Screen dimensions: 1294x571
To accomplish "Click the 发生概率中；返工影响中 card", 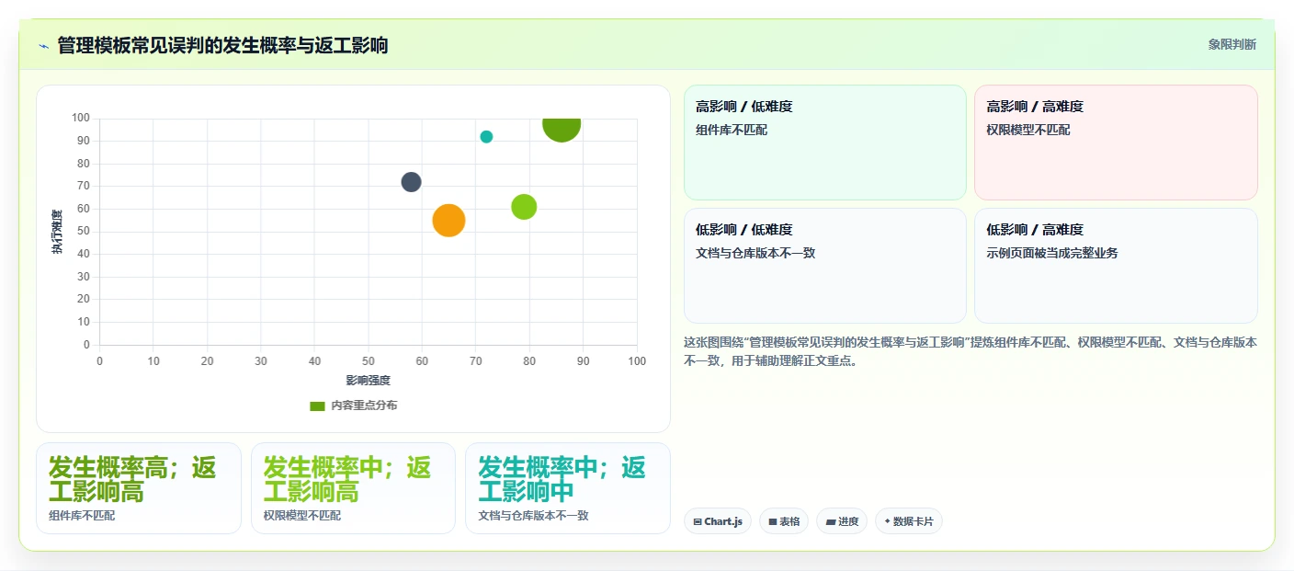I will click(x=568, y=488).
